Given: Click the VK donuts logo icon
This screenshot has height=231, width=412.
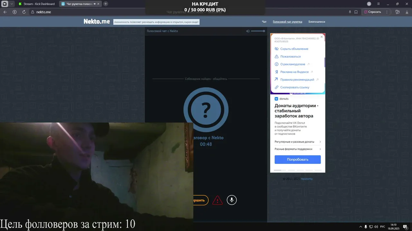Looking at the screenshot, I should click(x=276, y=99).
